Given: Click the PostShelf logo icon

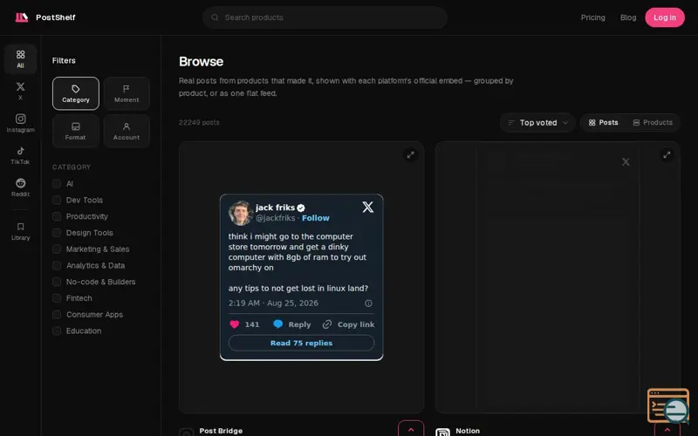Looking at the screenshot, I should pos(21,17).
